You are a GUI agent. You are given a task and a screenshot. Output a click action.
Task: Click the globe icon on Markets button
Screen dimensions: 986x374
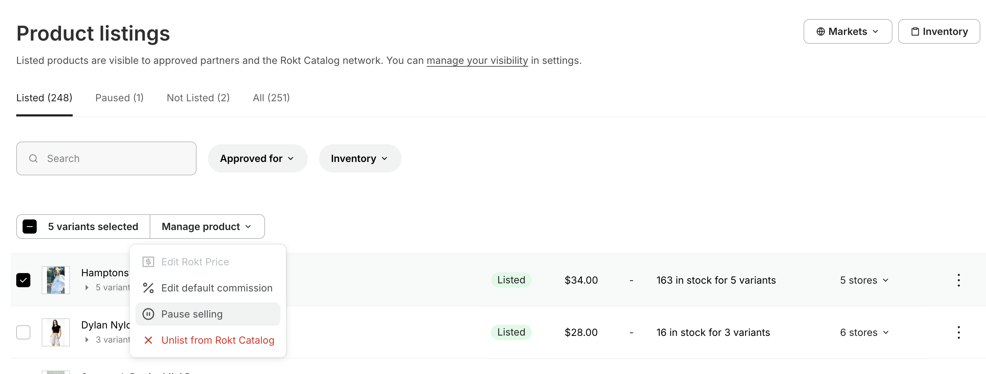click(820, 31)
